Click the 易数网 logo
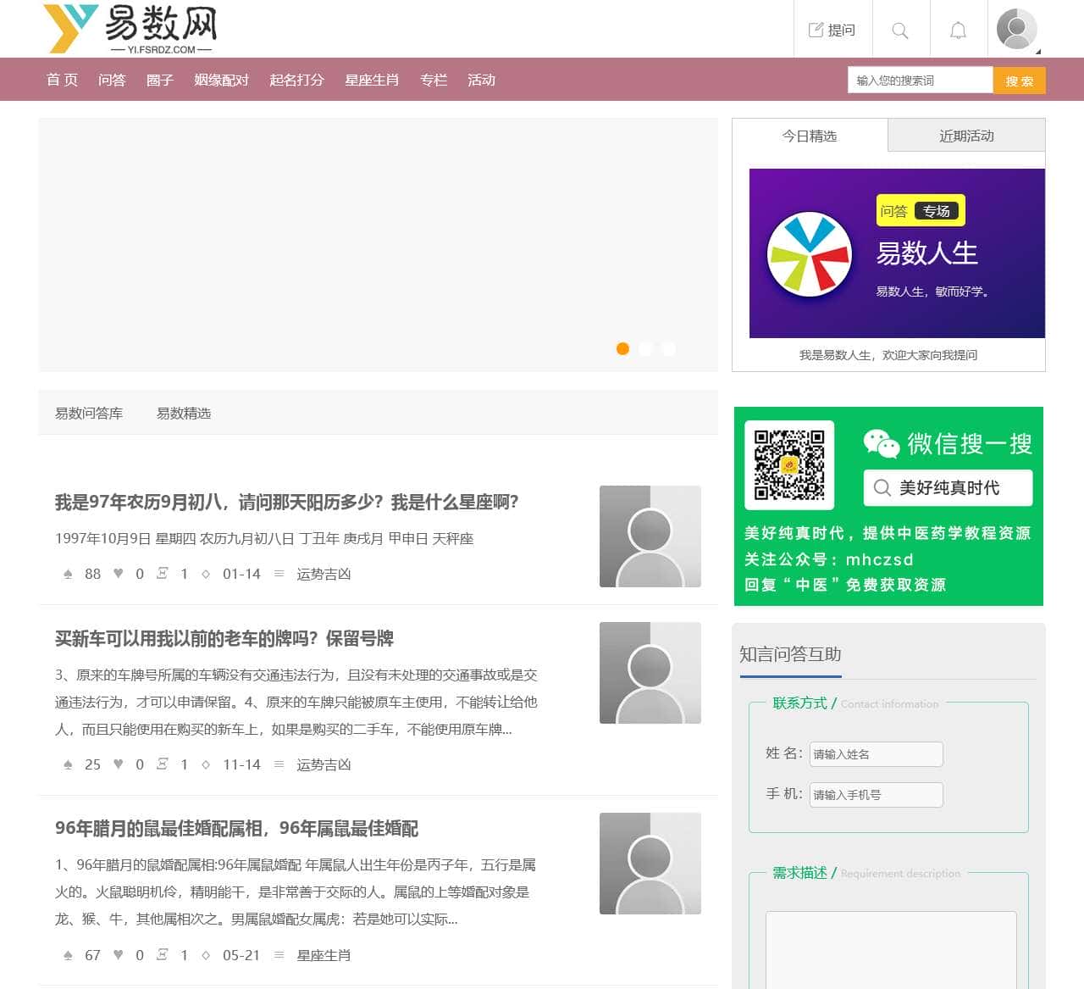The height and width of the screenshot is (989, 1084). tap(130, 29)
